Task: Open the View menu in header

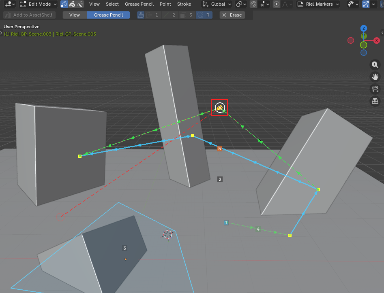Action: point(94,4)
